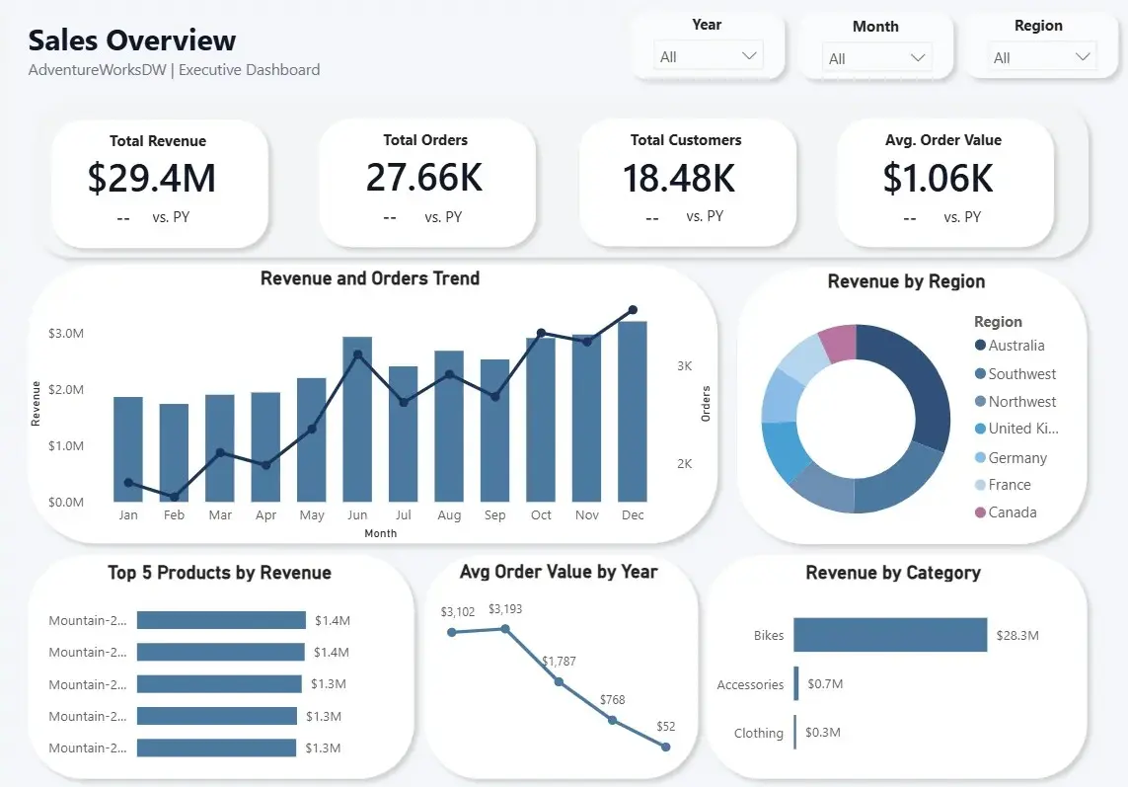
Task: Select the December revenue bar
Action: click(x=633, y=411)
